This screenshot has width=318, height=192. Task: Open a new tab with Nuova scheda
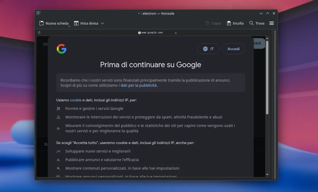click(54, 23)
